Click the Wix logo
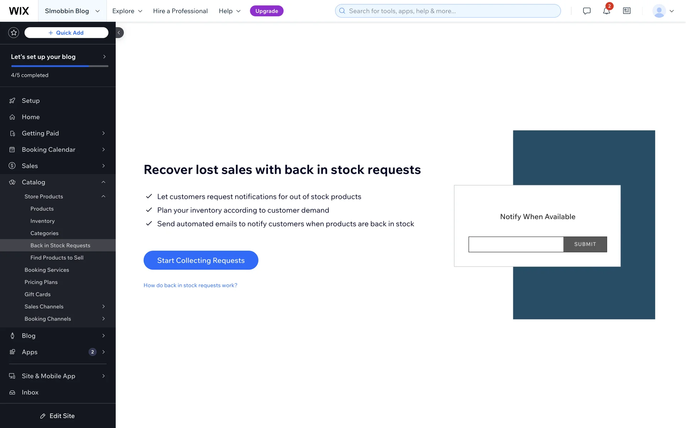Screen dimensions: 686x428 [x=19, y=11]
